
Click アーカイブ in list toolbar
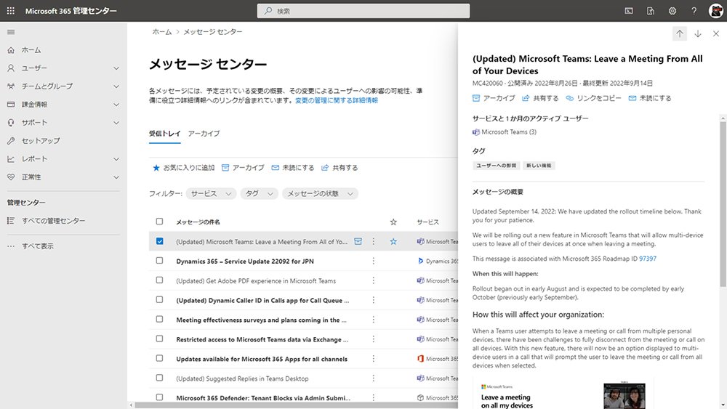point(243,168)
